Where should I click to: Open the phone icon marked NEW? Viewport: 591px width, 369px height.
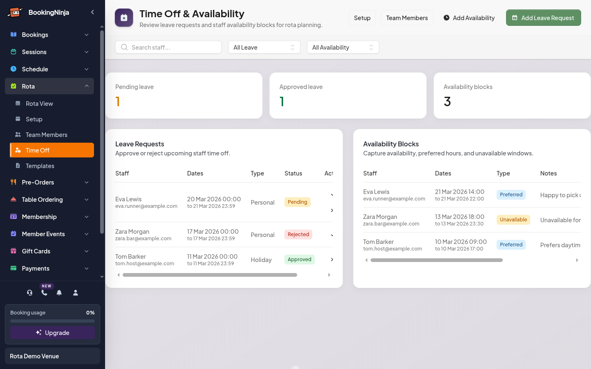(x=44, y=293)
